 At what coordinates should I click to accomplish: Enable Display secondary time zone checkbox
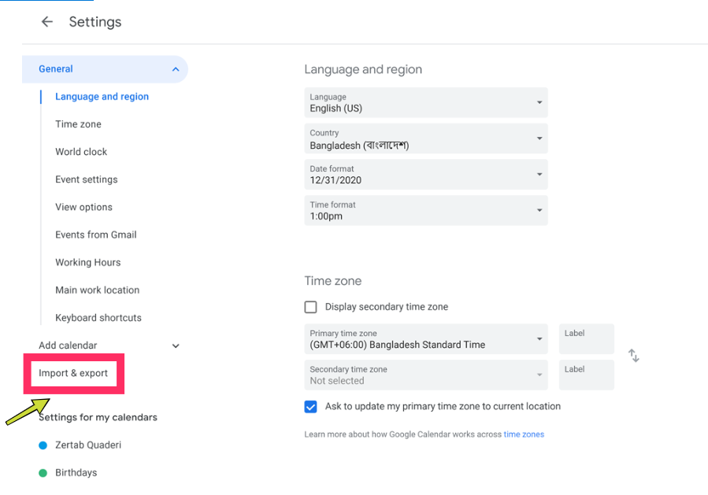pos(310,307)
